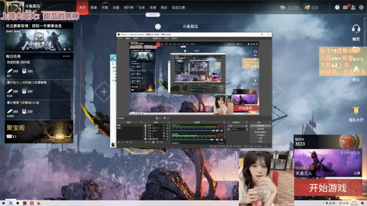The image size is (367, 206).
Task: Pop out the OBS scenes dock
Action: coord(142,122)
